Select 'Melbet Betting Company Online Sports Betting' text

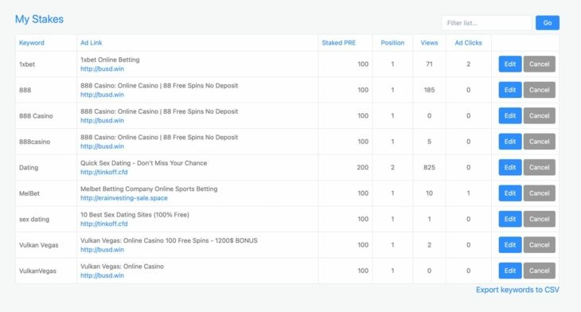coord(149,189)
